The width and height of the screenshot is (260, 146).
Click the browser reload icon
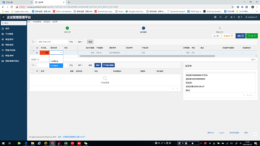12,7
